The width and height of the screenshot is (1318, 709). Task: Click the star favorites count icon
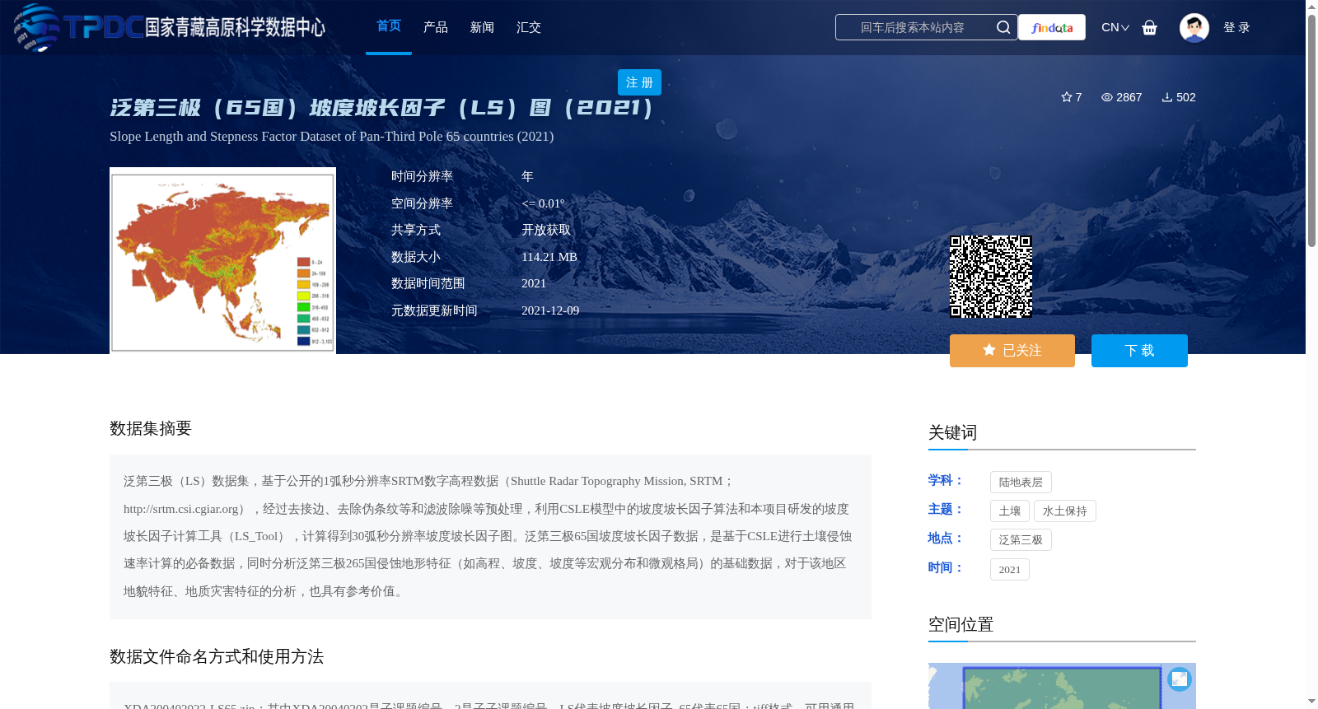coord(1067,97)
